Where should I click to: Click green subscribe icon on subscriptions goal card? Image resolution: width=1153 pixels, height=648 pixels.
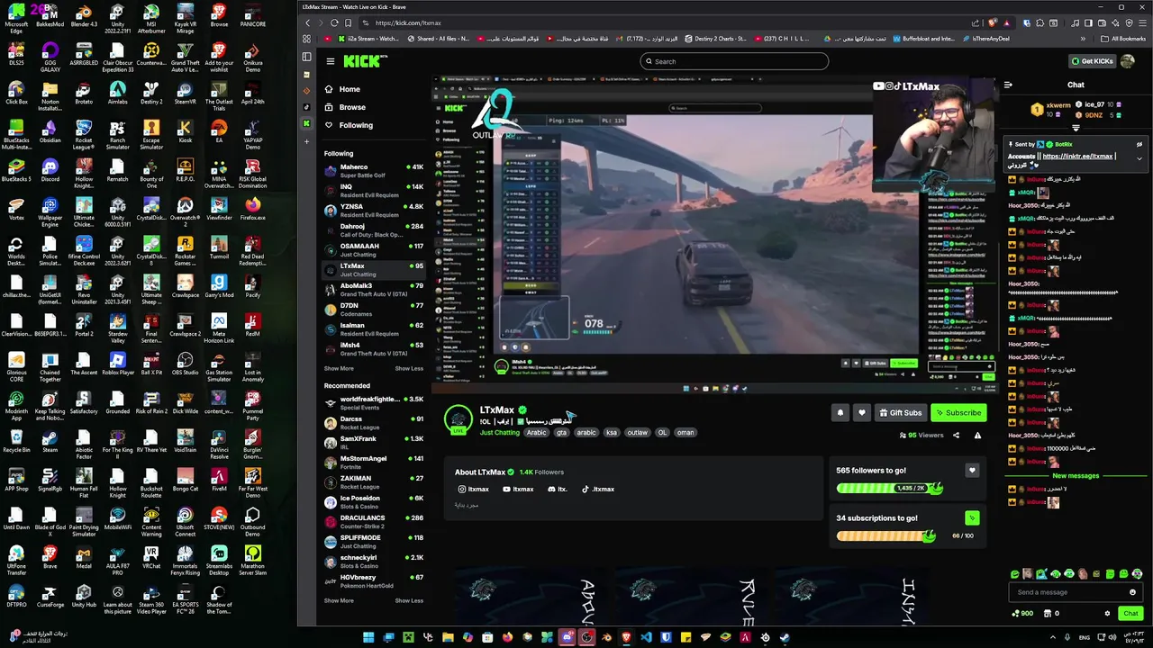point(972,518)
